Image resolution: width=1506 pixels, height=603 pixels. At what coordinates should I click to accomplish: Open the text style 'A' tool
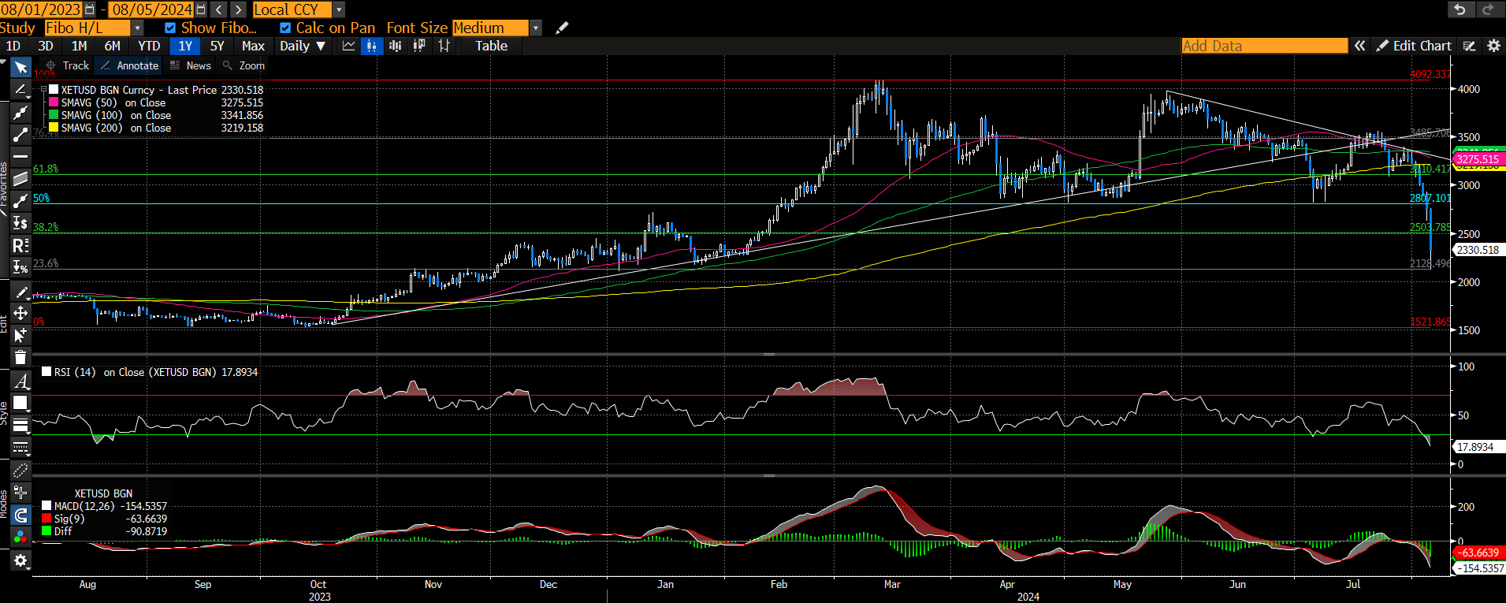20,382
